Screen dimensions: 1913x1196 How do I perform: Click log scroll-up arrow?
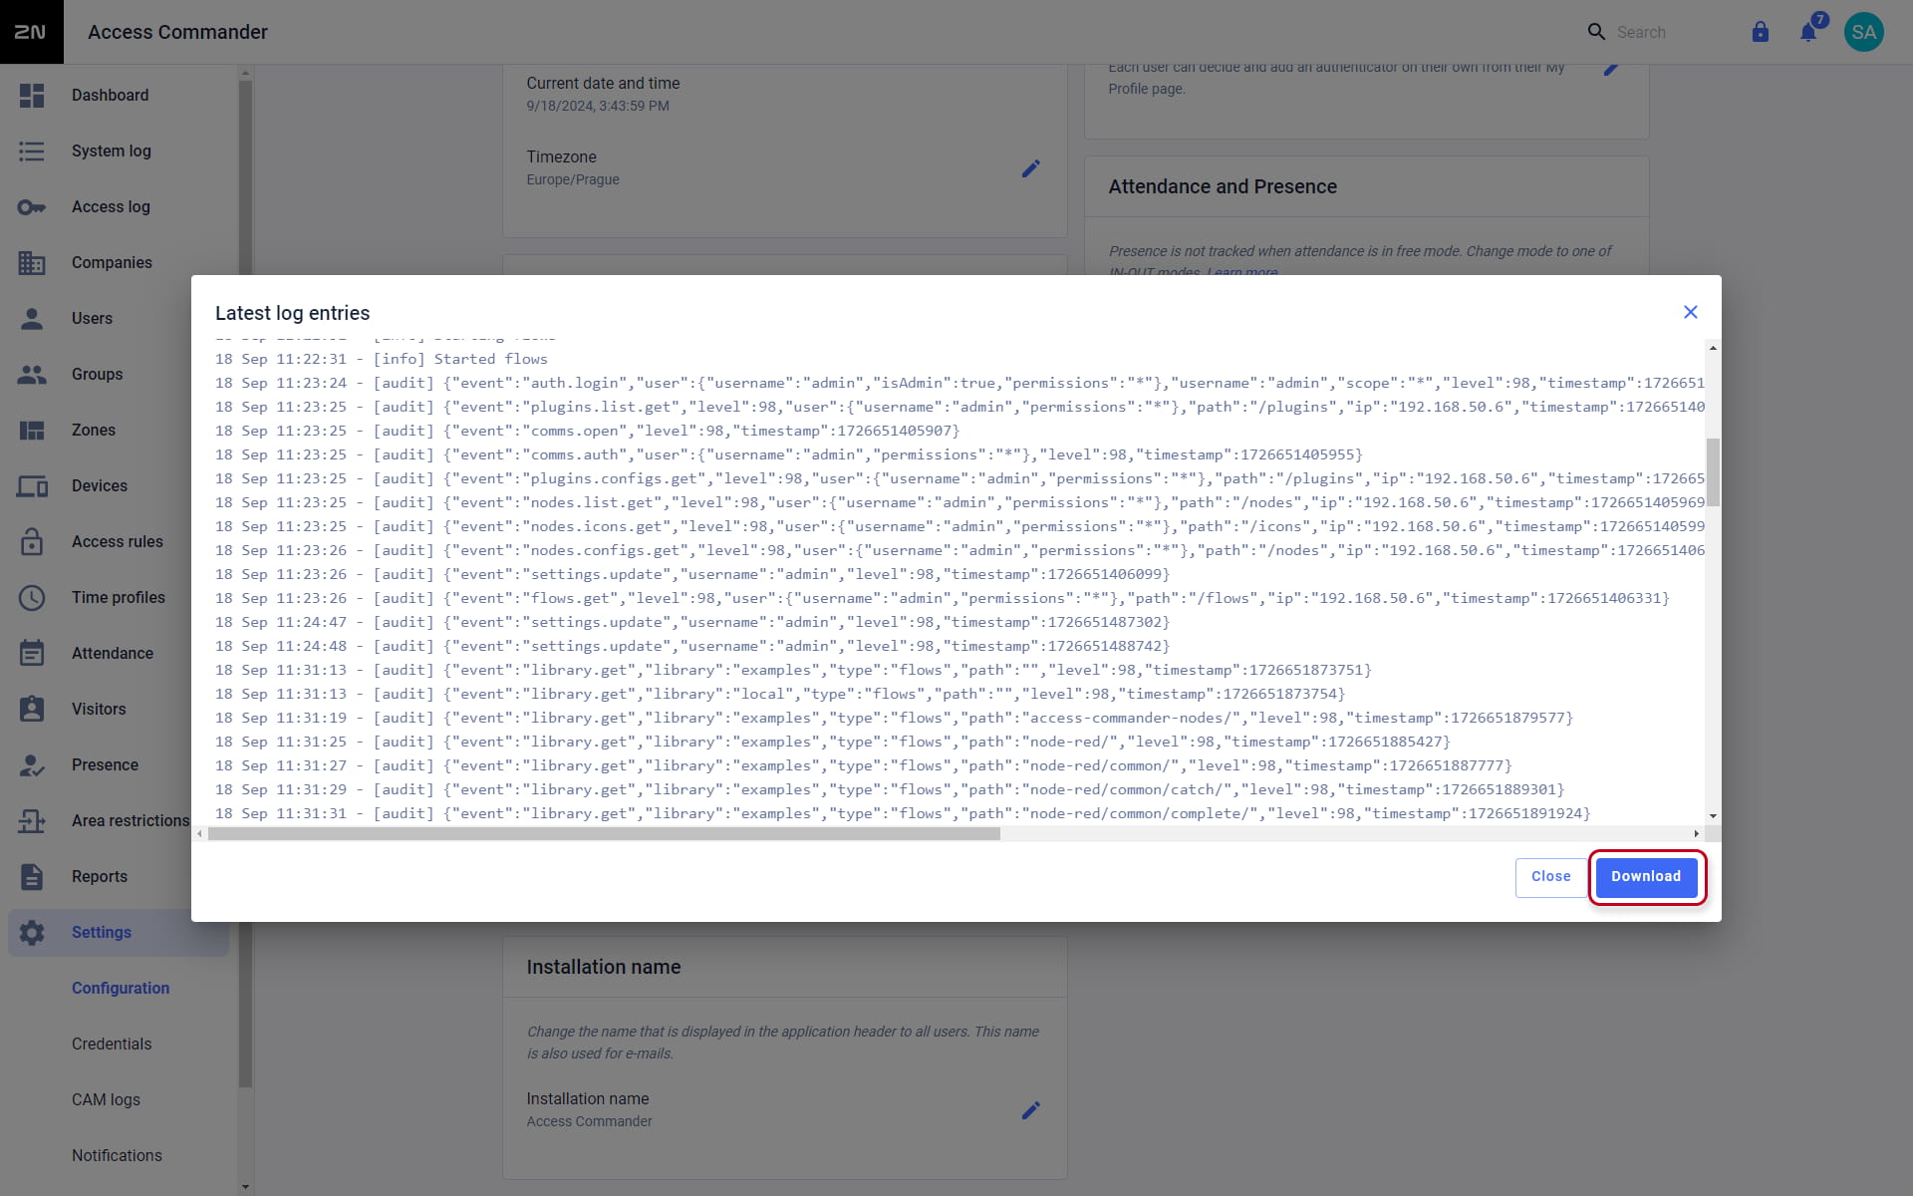click(1713, 348)
